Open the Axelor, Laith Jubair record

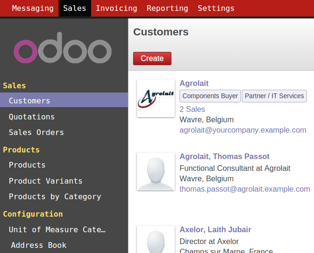pyautogui.click(x=215, y=229)
